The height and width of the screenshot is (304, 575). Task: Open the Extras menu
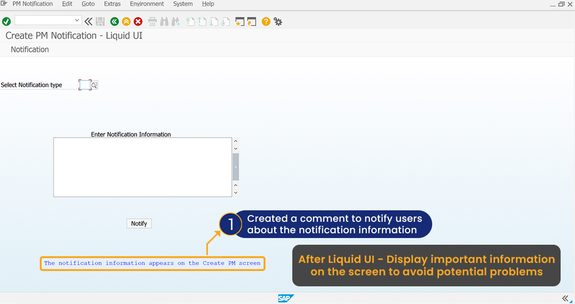[112, 4]
